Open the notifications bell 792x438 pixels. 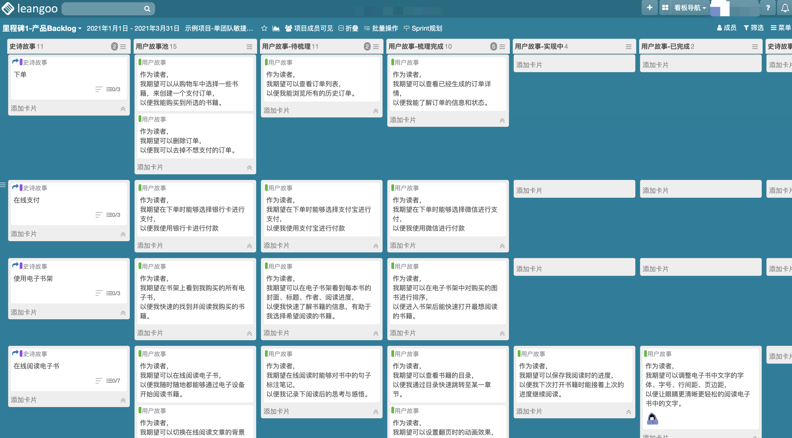785,8
